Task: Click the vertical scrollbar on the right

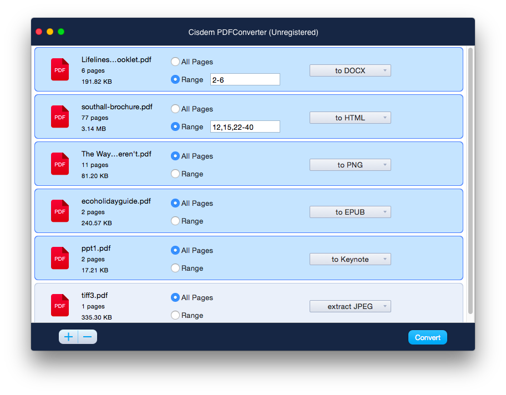Action: (471, 166)
